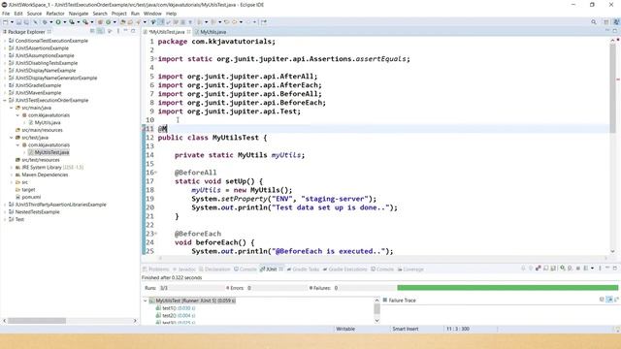Click the Debug toolbar icon
Image resolution: width=621 pixels, height=349 pixels.
coord(46,22)
